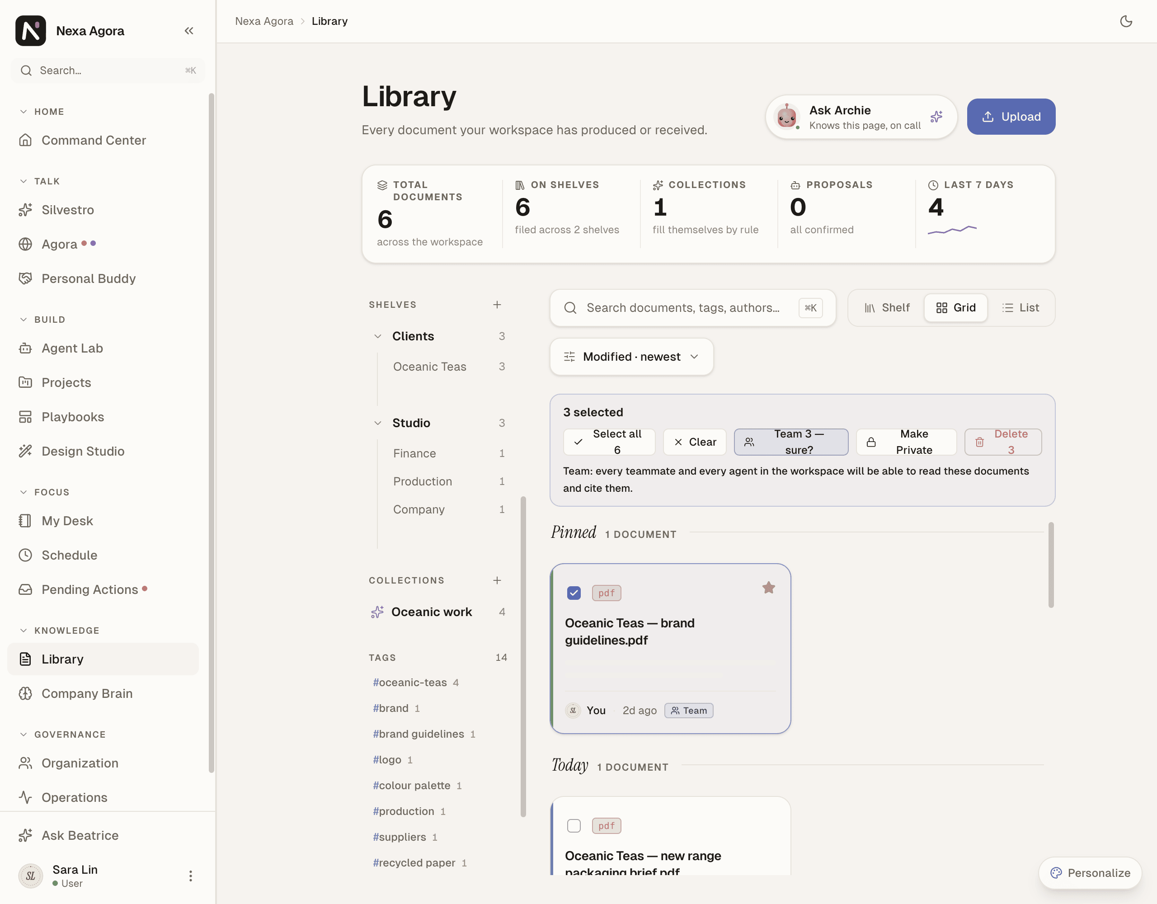The width and height of the screenshot is (1157, 904).
Task: Click Make Private button
Action: [x=907, y=442]
